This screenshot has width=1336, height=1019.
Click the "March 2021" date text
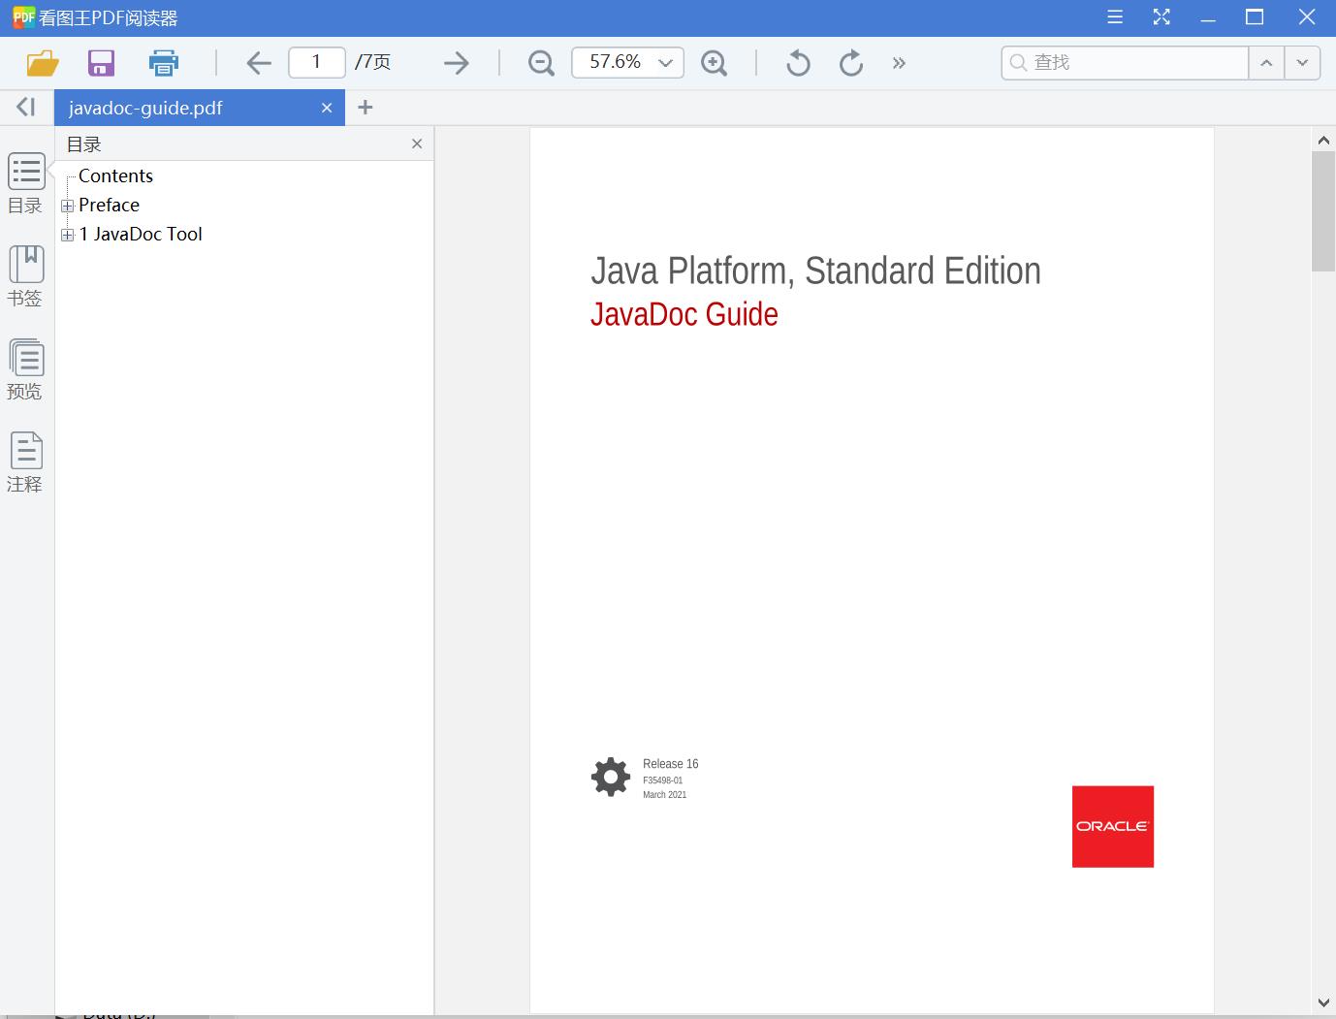[664, 795]
